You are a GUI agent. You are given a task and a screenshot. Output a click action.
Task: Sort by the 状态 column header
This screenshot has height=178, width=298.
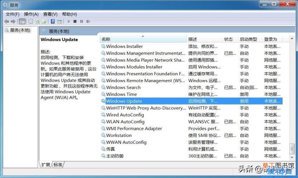point(230,39)
